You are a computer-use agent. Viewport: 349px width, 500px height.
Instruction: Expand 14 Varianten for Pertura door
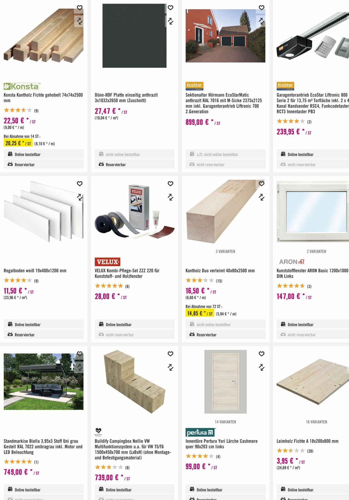[x=225, y=422]
